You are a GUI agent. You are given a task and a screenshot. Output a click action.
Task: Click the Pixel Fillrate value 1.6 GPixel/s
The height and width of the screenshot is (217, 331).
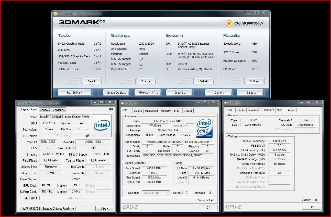tap(51, 160)
